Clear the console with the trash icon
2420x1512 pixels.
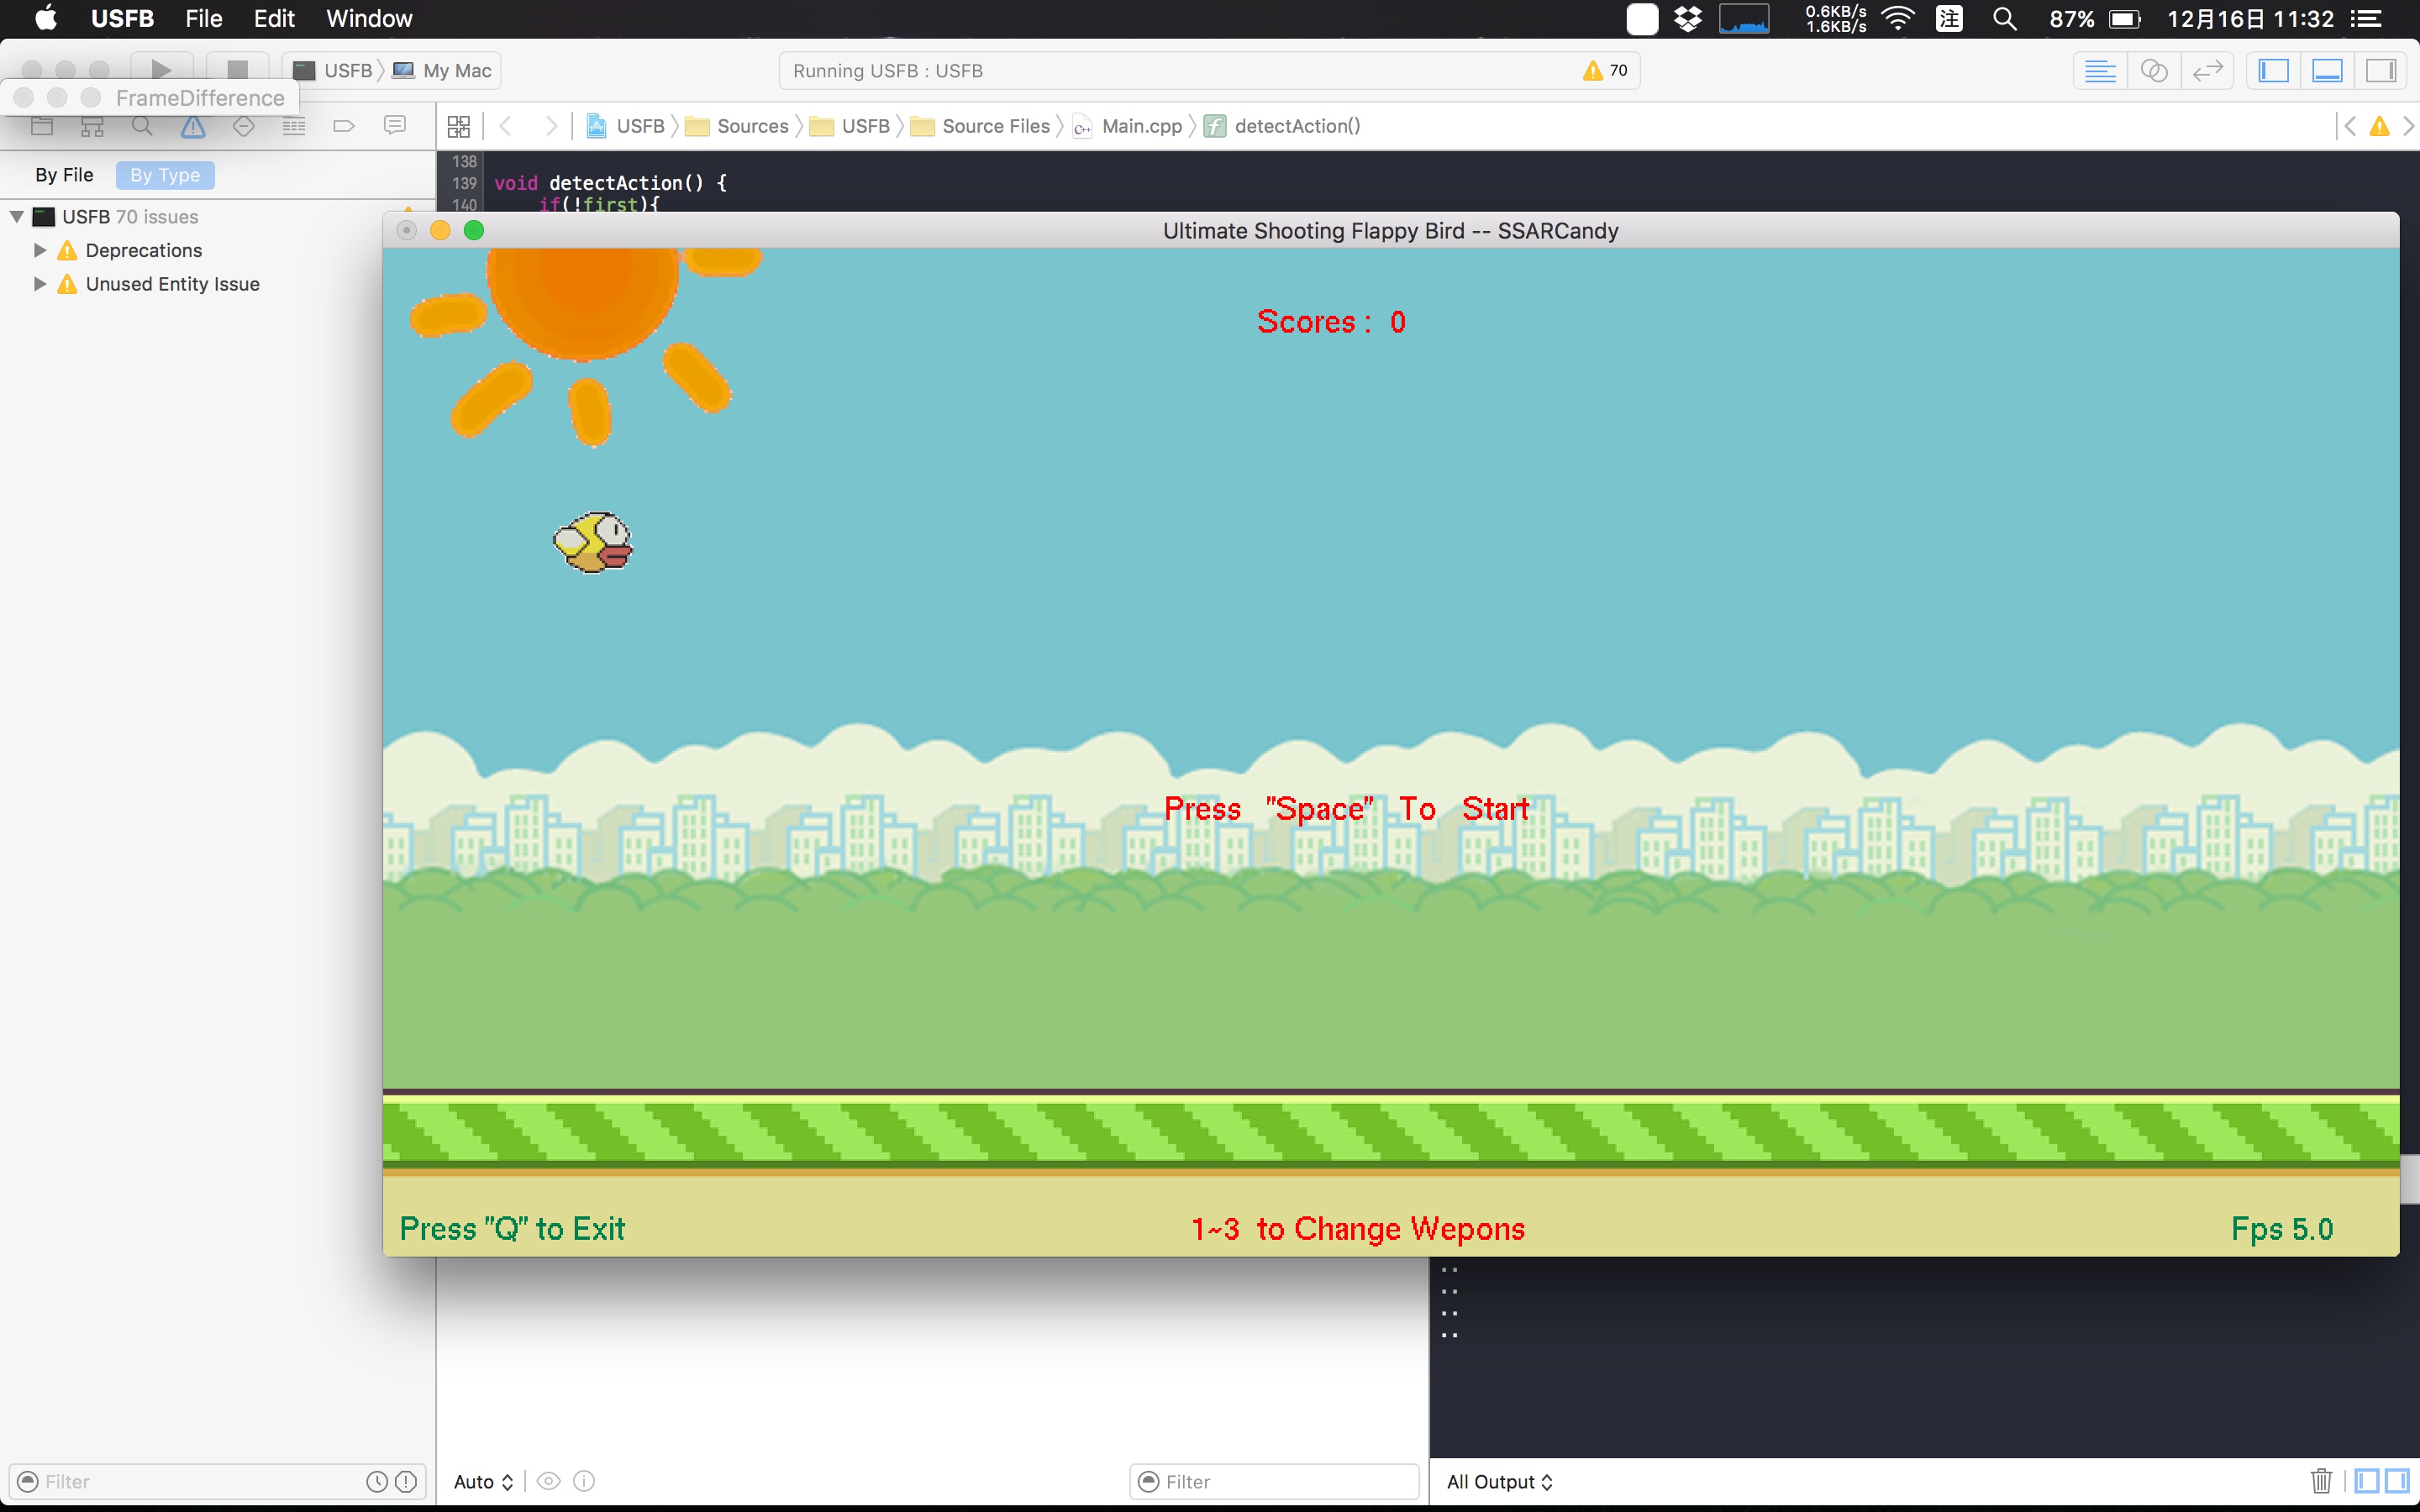2321,1481
